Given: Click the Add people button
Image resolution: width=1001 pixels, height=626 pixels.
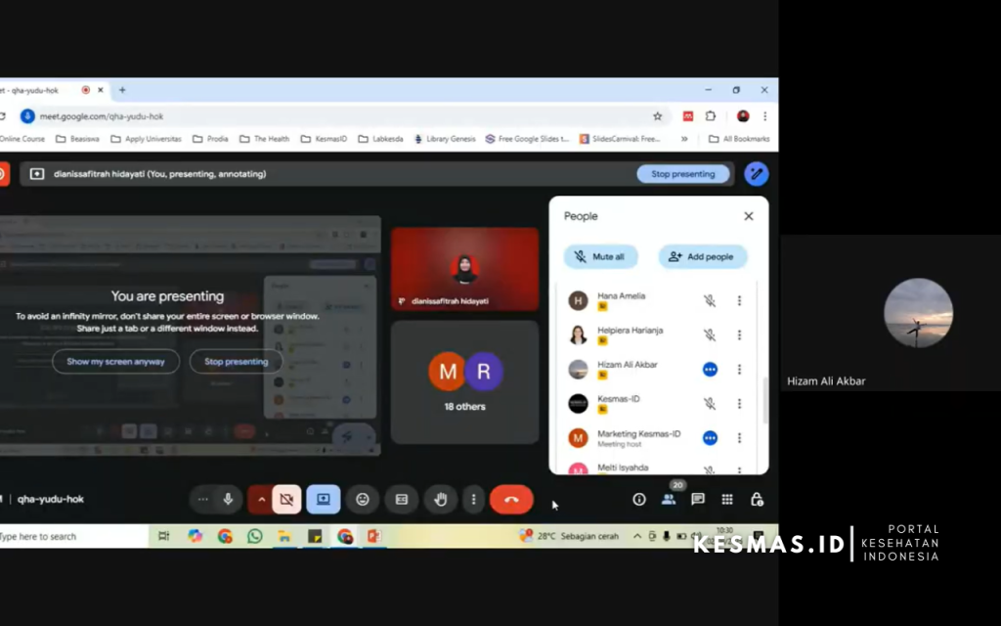Looking at the screenshot, I should click(702, 256).
